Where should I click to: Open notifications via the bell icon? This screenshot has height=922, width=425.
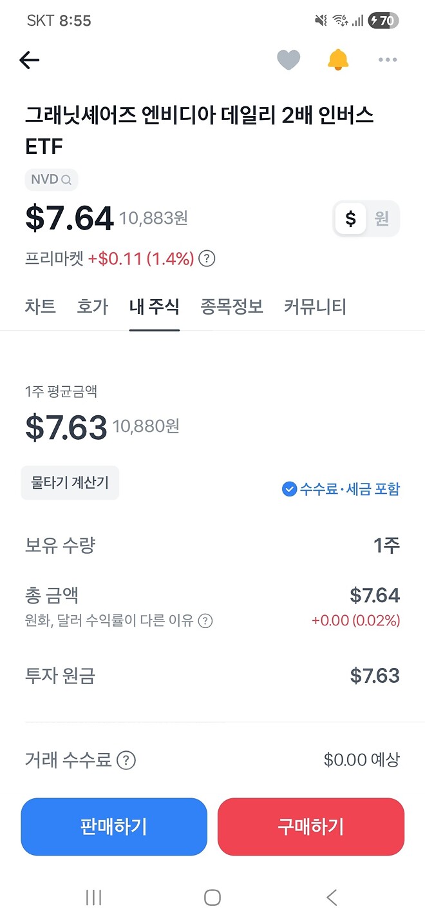point(338,59)
